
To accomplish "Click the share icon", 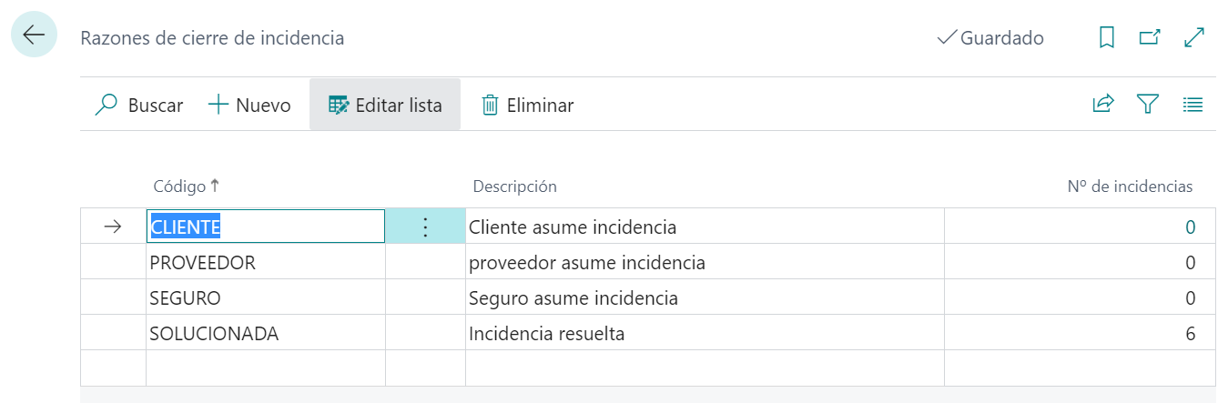I will [x=1103, y=105].
